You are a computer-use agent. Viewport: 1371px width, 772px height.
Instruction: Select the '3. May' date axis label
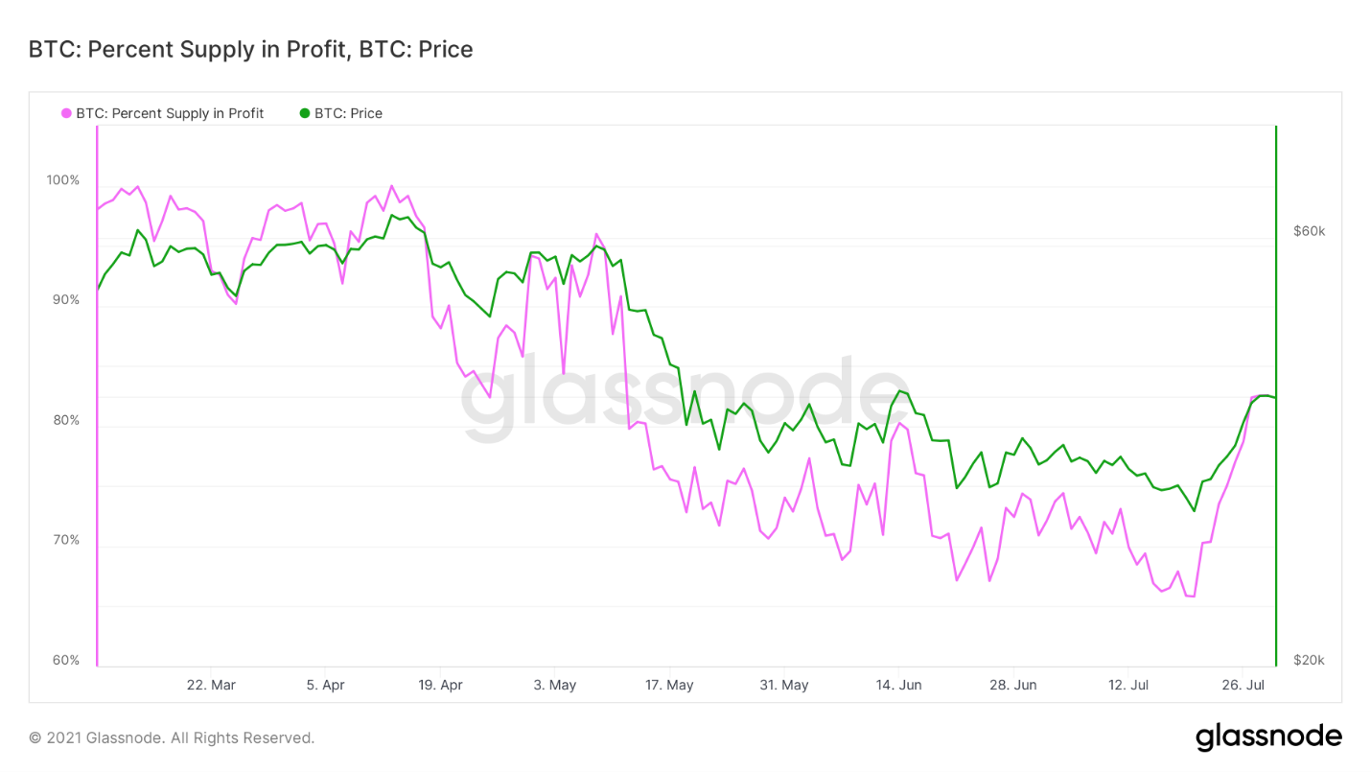[x=555, y=685]
